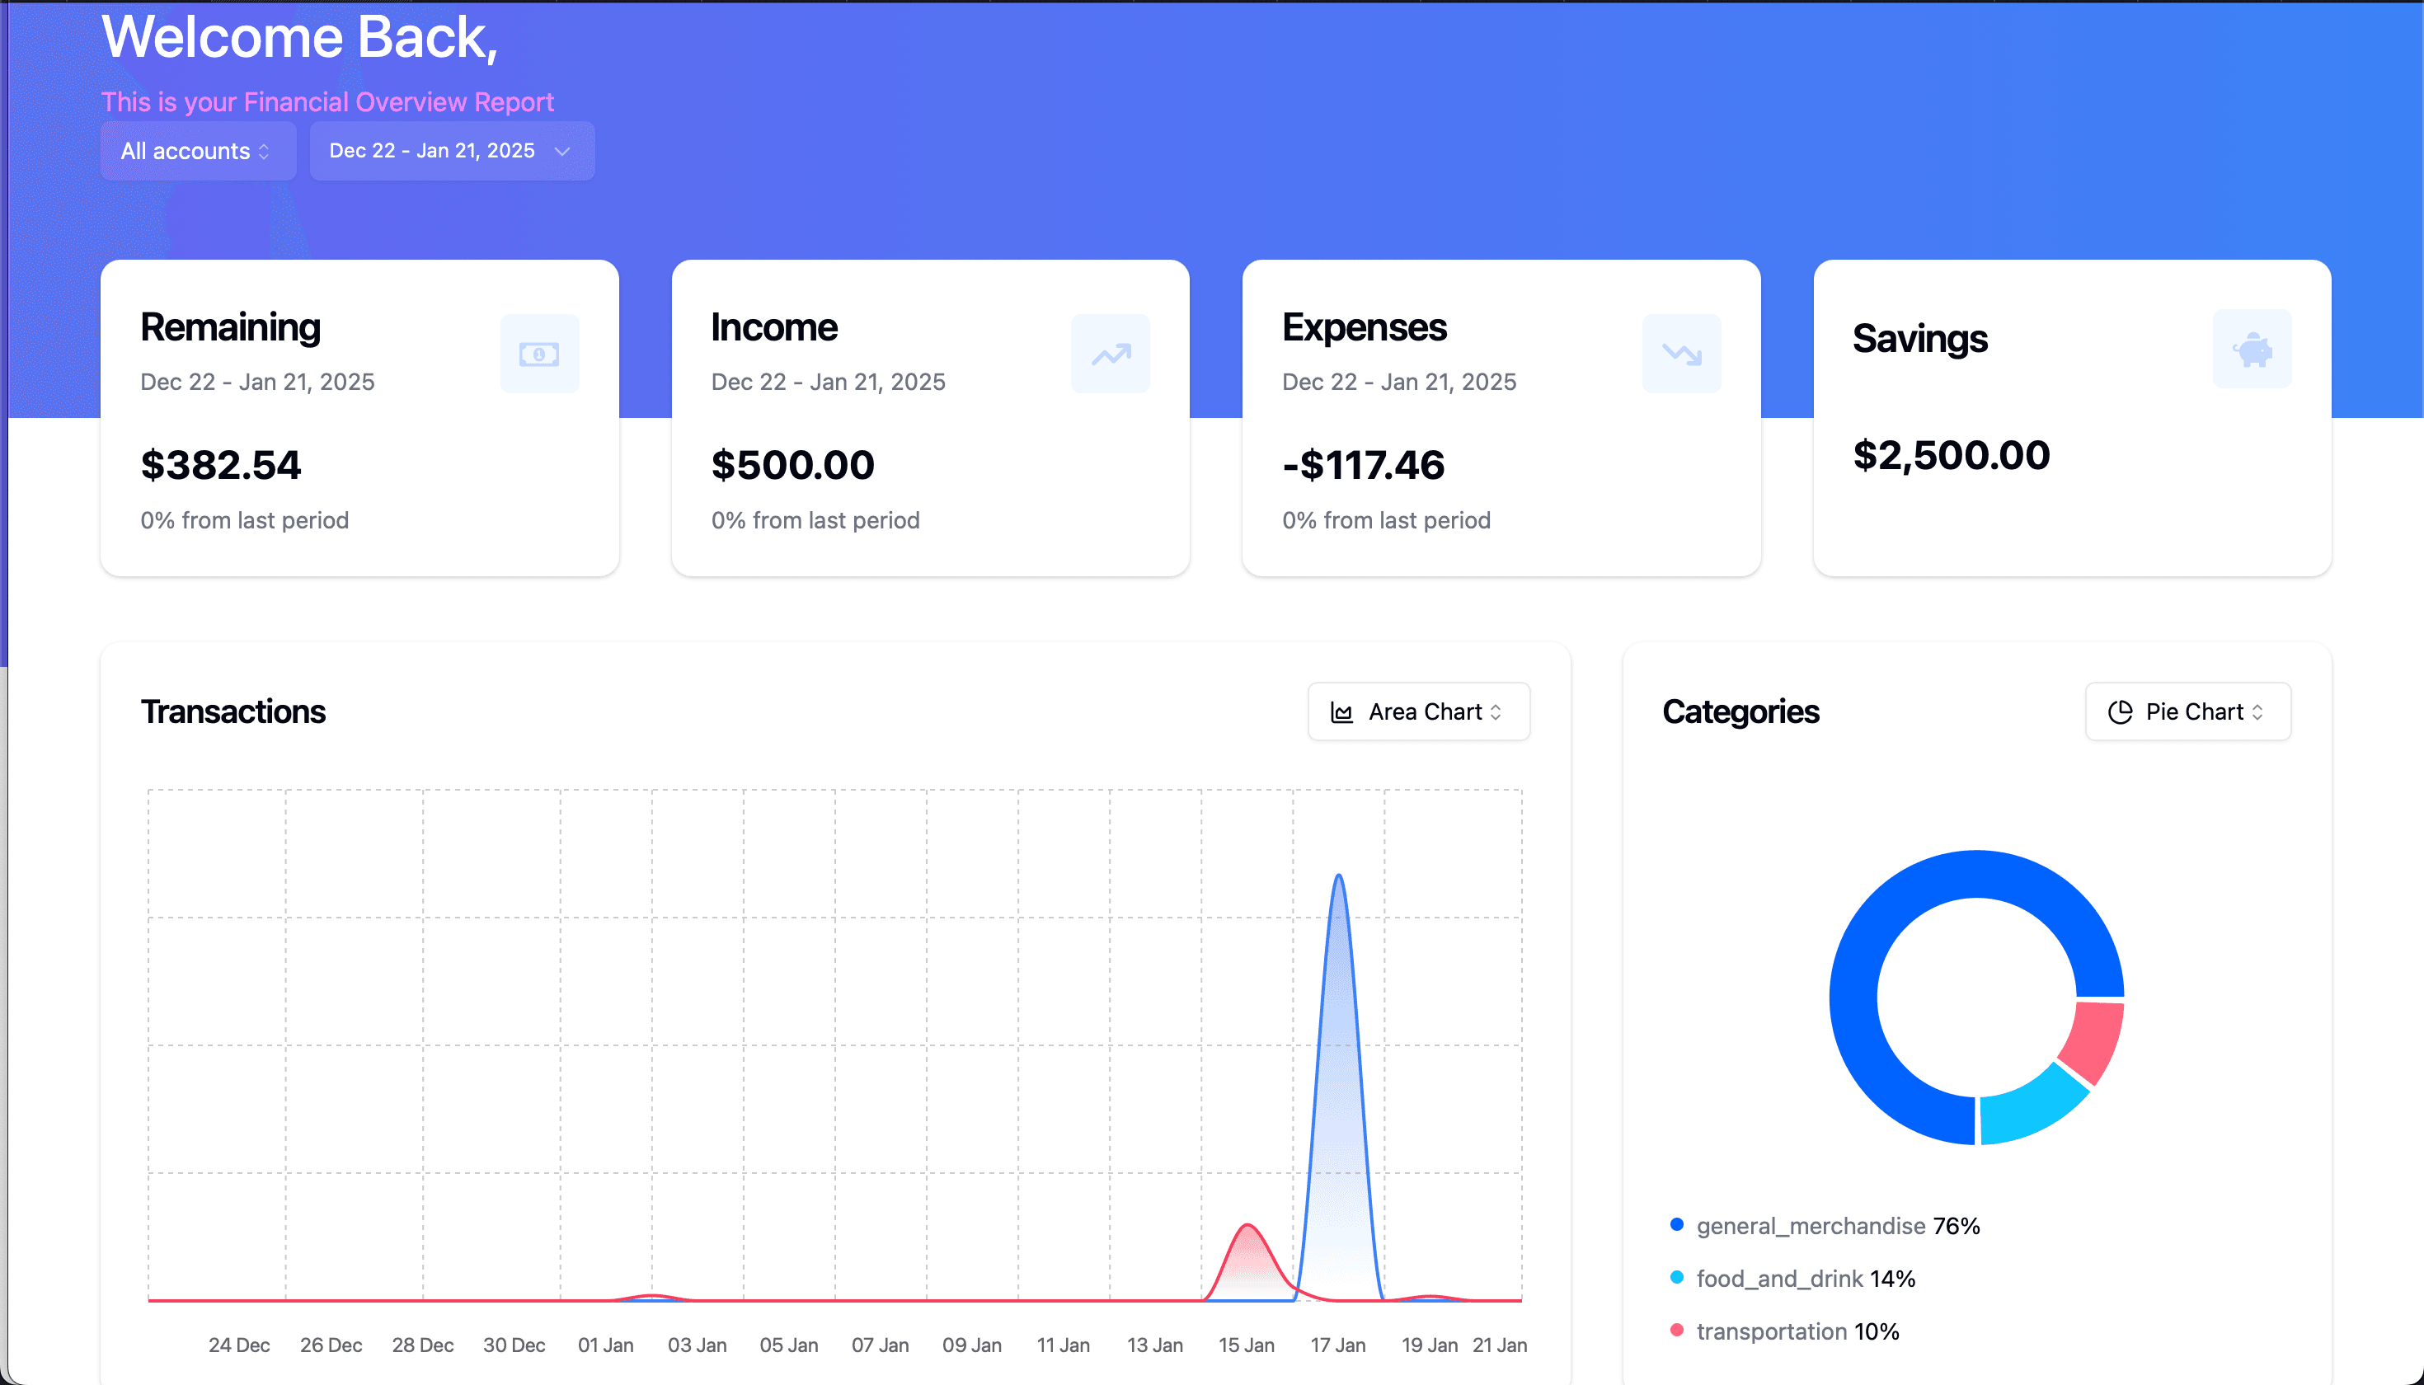
Task: Click the pink transportation legend dot
Action: (1676, 1331)
